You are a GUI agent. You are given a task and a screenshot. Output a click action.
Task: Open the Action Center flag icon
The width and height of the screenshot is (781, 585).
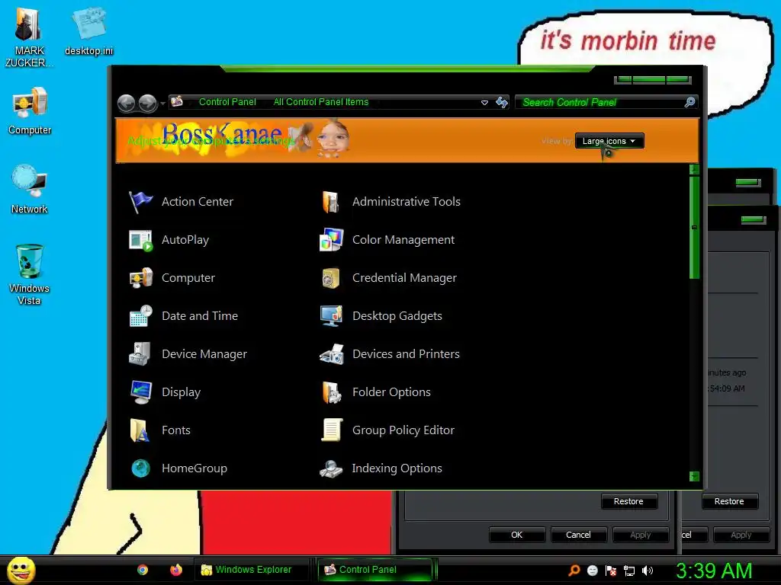140,202
